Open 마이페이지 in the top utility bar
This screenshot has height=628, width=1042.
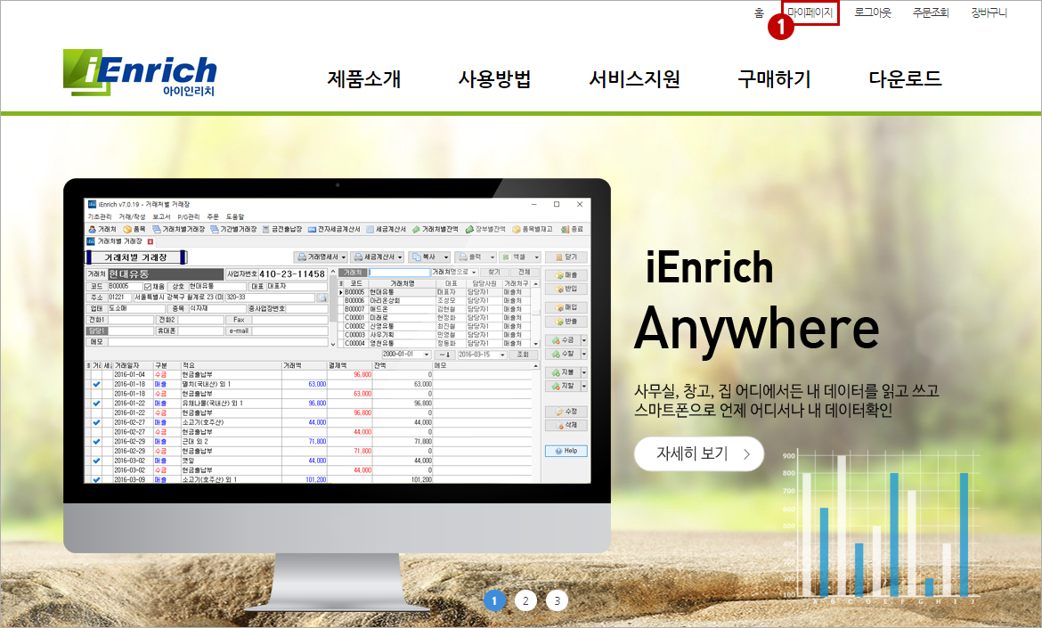[810, 12]
